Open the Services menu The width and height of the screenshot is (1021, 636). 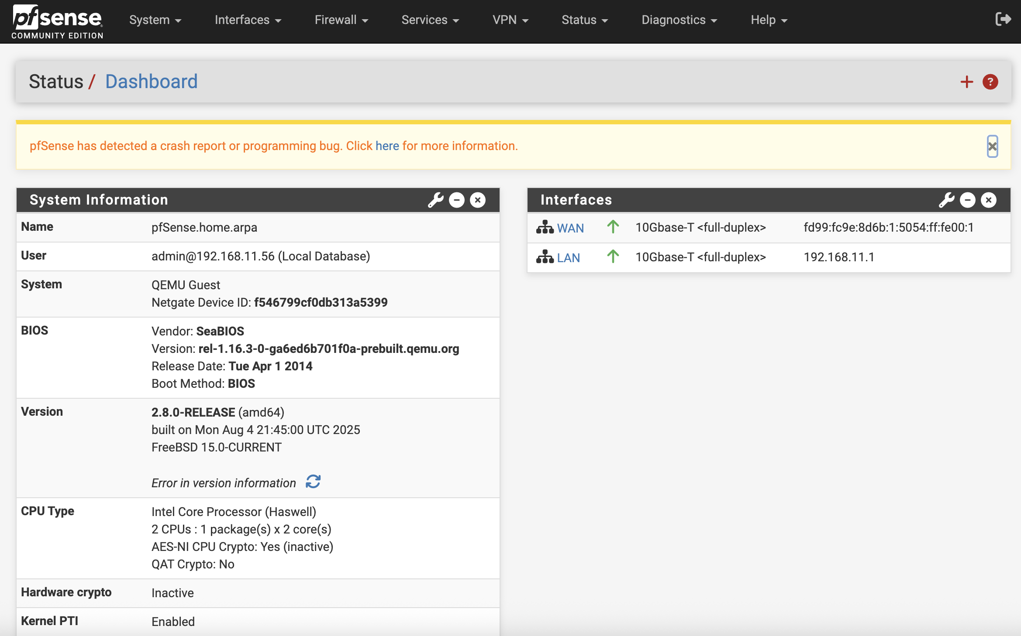point(430,20)
